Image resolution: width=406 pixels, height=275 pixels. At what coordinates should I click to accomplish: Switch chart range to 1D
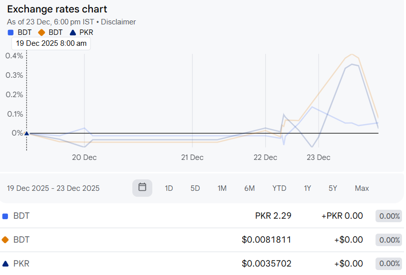169,188
